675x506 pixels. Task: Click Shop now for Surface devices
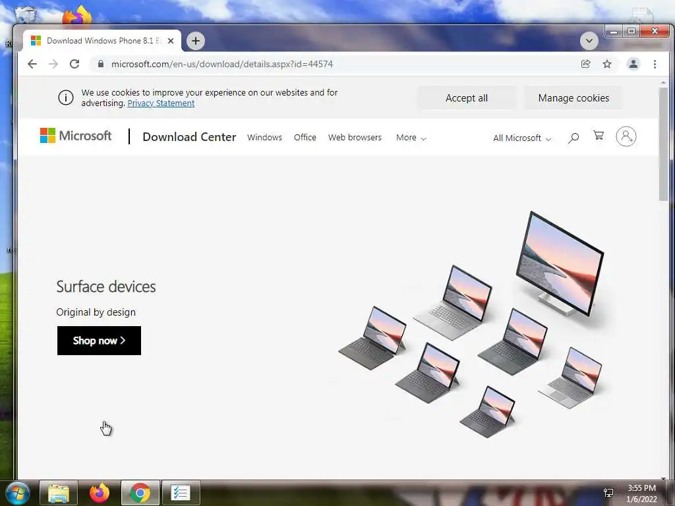point(99,341)
